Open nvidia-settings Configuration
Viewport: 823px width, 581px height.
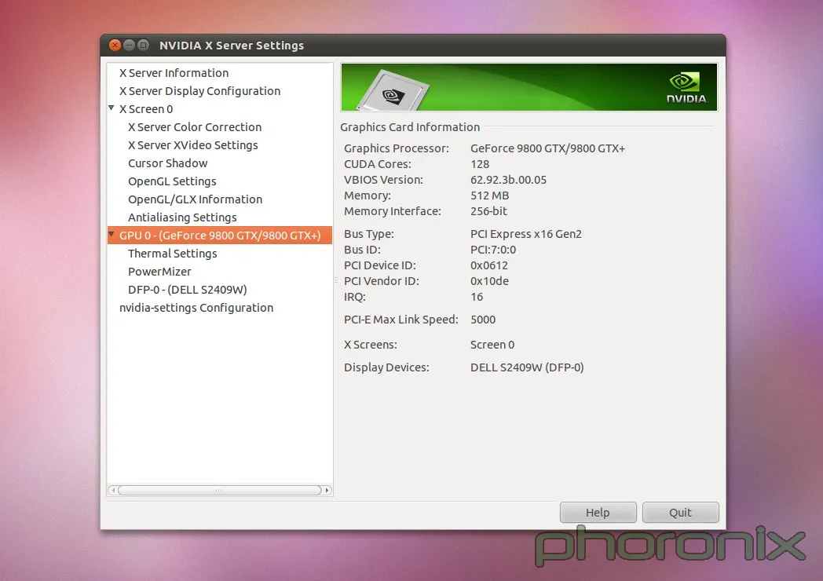[x=196, y=308]
